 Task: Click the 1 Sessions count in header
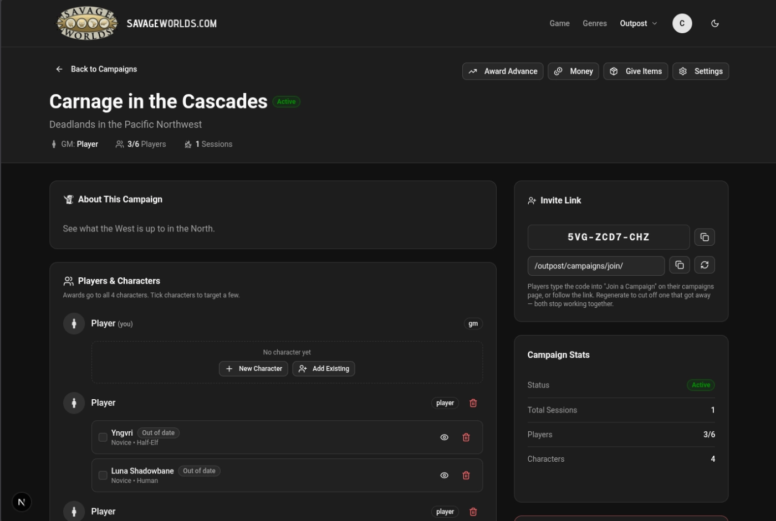[x=208, y=144]
